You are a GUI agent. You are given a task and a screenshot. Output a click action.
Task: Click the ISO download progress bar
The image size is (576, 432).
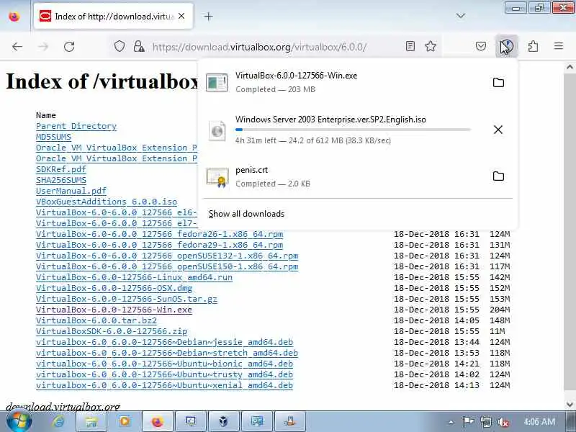coord(353,130)
